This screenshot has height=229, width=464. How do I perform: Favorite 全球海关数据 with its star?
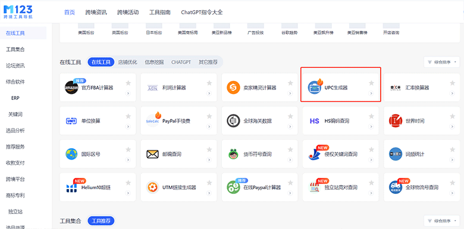click(x=290, y=116)
